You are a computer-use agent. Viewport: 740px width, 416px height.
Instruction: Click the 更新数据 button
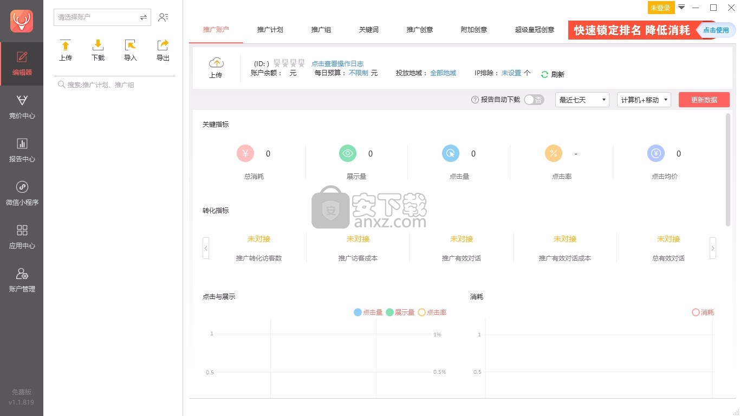pyautogui.click(x=704, y=100)
